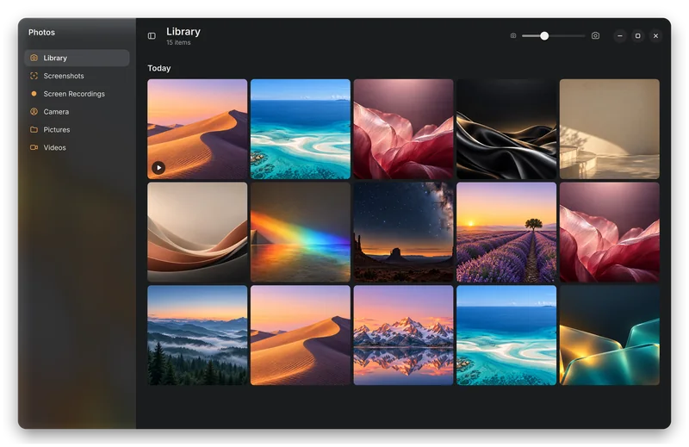Viewport: 689px width, 447px height.
Task: Open the lavender field sunset photo
Action: tap(506, 232)
